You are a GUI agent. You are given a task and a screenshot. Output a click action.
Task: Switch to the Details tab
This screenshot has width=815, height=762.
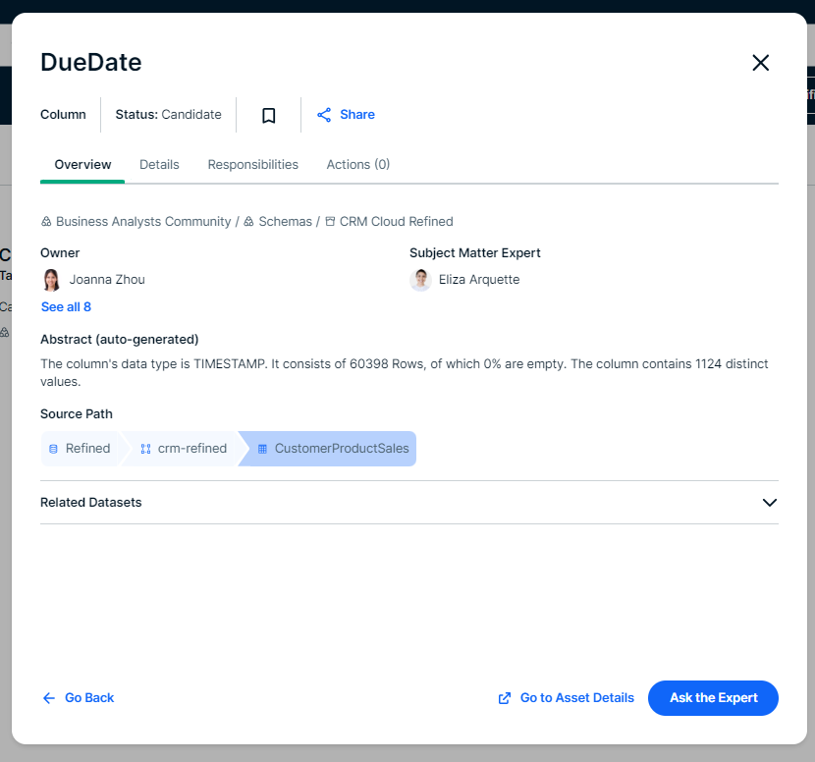(x=159, y=165)
